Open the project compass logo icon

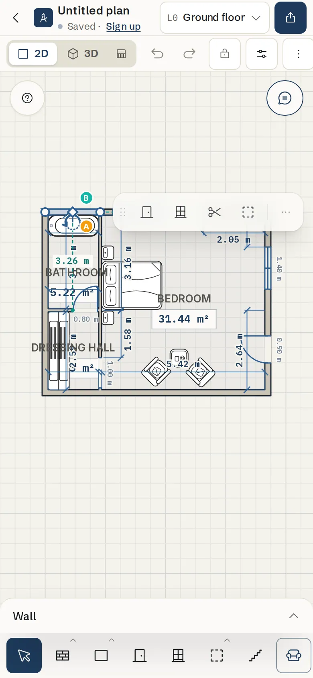[43, 18]
